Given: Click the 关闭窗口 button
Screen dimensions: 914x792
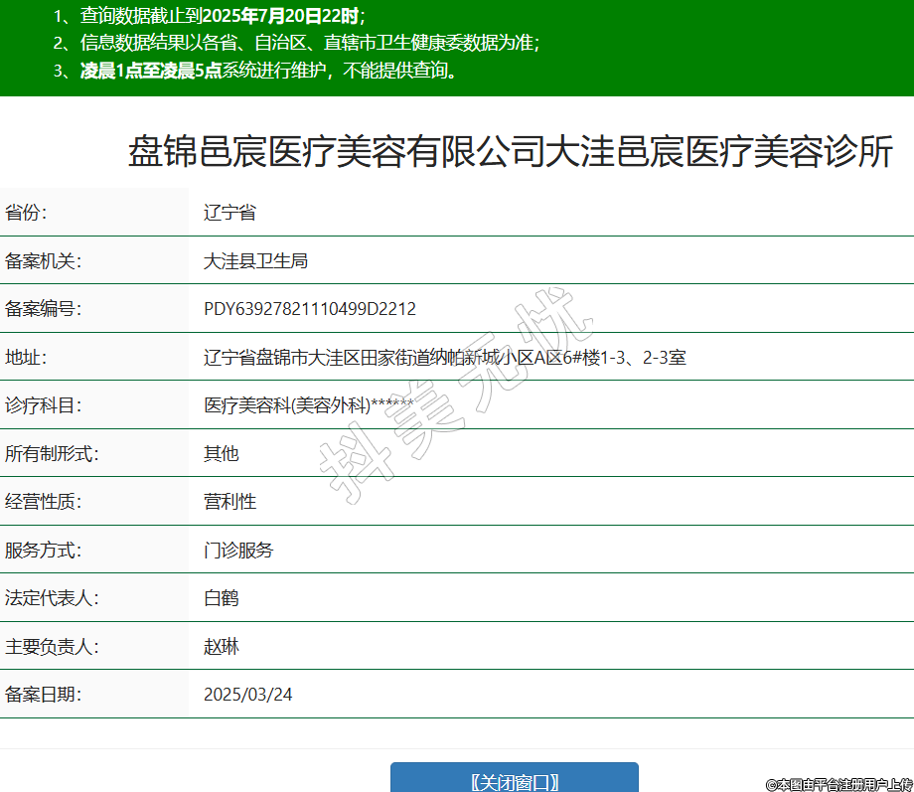Looking at the screenshot, I should click(514, 780).
